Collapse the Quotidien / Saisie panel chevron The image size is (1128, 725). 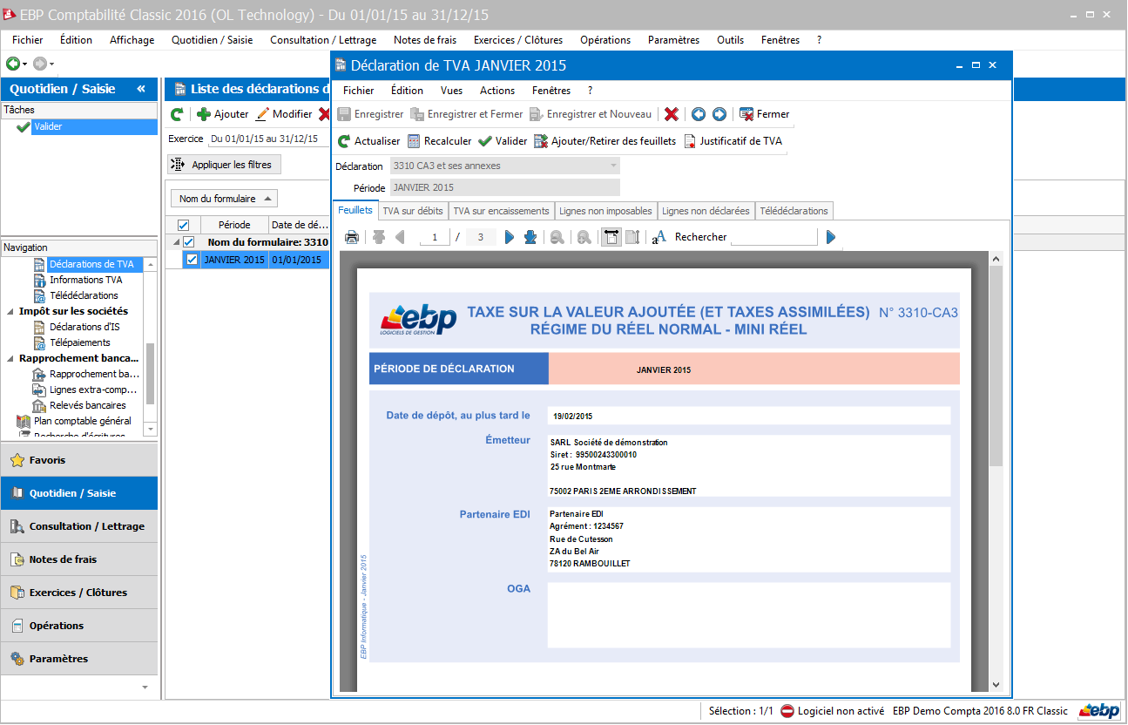[x=141, y=89]
